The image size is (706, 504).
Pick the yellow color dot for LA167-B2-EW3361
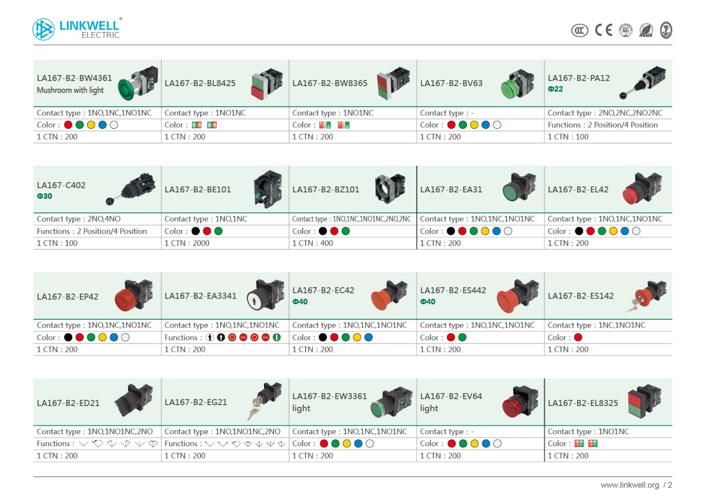pos(347,444)
